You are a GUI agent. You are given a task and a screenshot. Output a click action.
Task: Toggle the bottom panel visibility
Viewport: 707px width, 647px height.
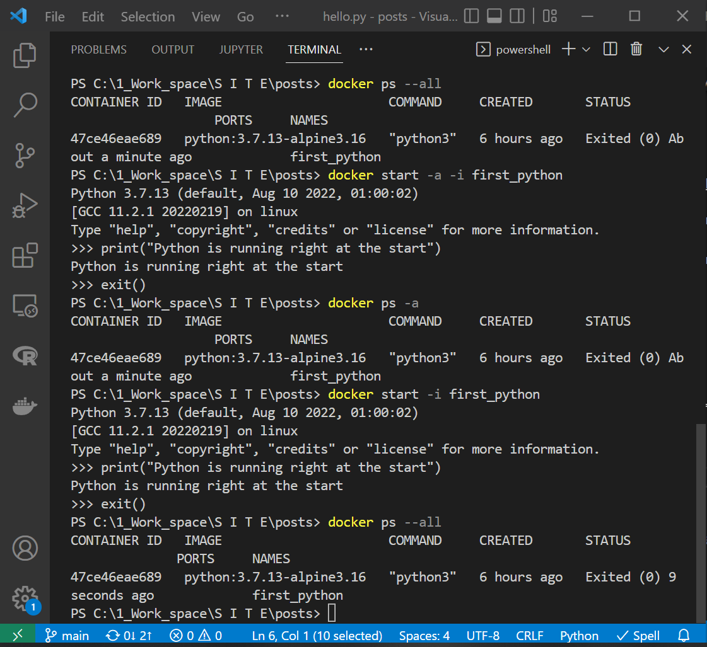[494, 16]
